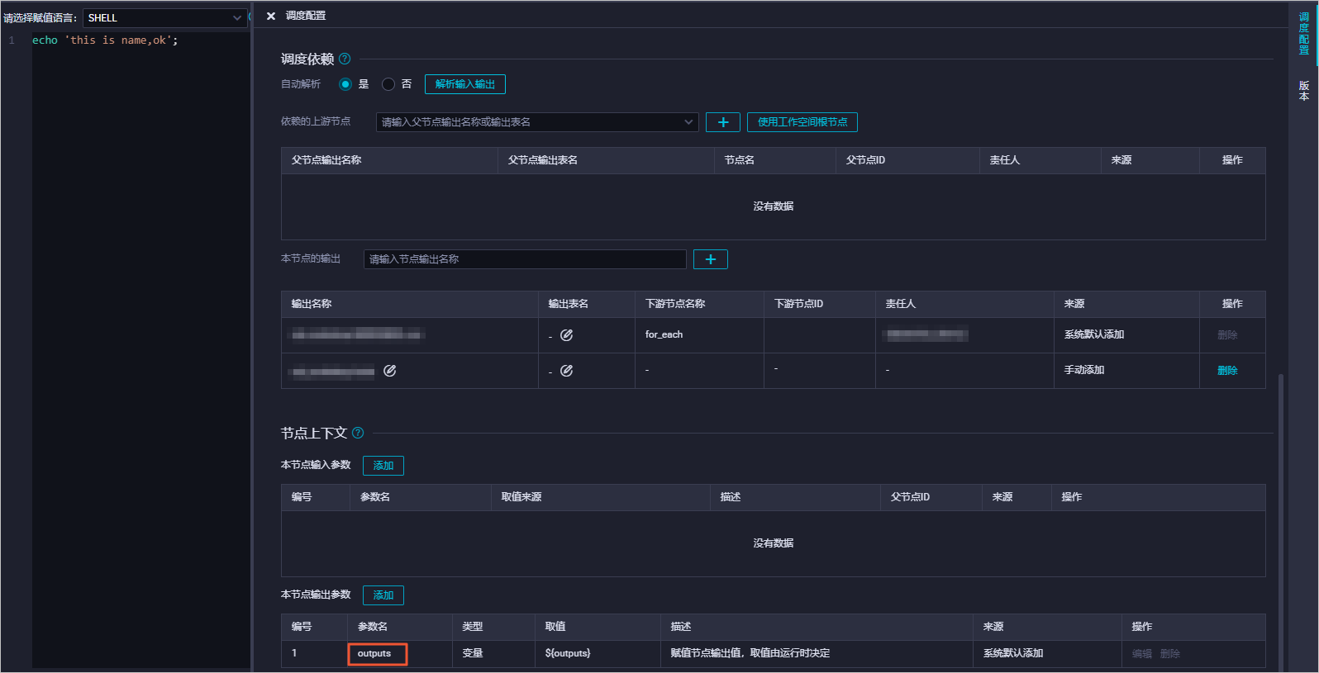This screenshot has height=673, width=1319.
Task: Click the for_each downstream node name
Action: (x=664, y=334)
